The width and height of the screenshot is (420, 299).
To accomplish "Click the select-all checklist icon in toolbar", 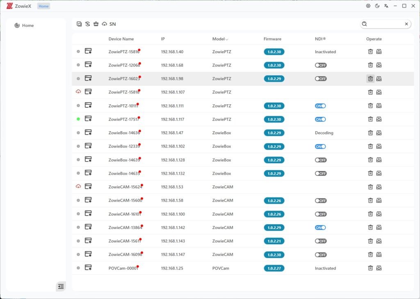I will [79, 24].
